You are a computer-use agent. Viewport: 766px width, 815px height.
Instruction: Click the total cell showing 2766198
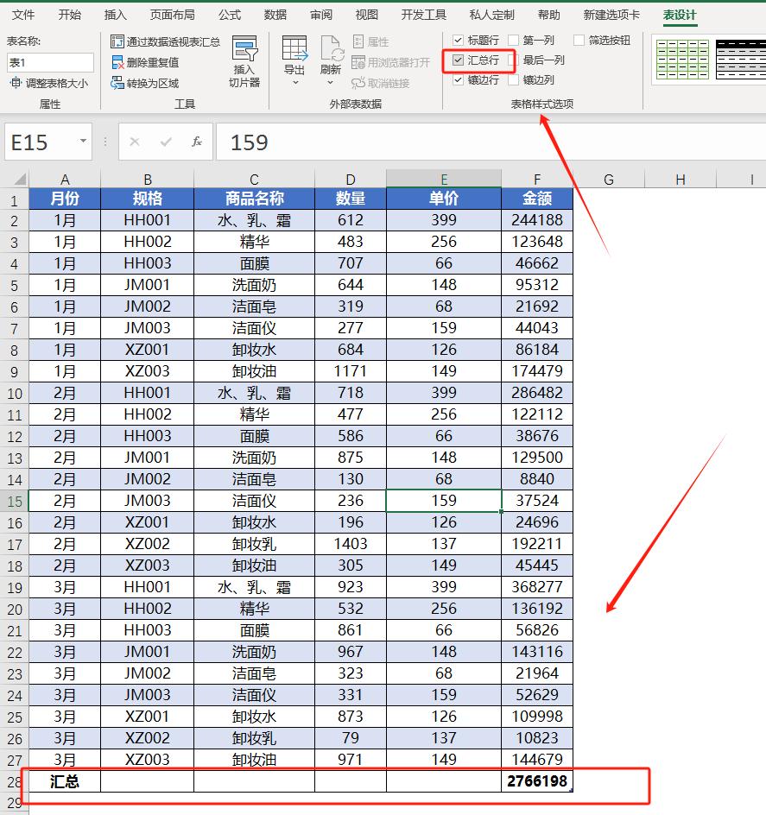[537, 781]
